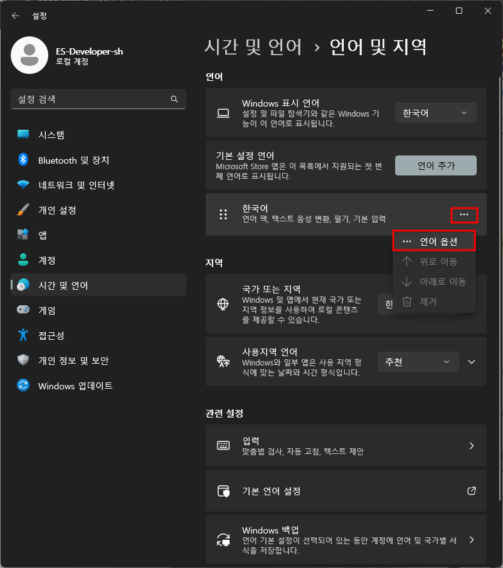Click the 언어 추가 button
The image size is (503, 568).
tap(436, 166)
